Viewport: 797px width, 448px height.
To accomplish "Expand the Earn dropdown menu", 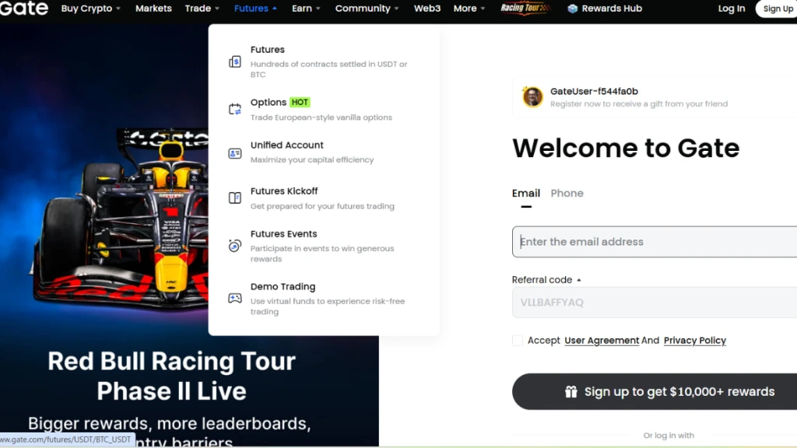I will (306, 9).
